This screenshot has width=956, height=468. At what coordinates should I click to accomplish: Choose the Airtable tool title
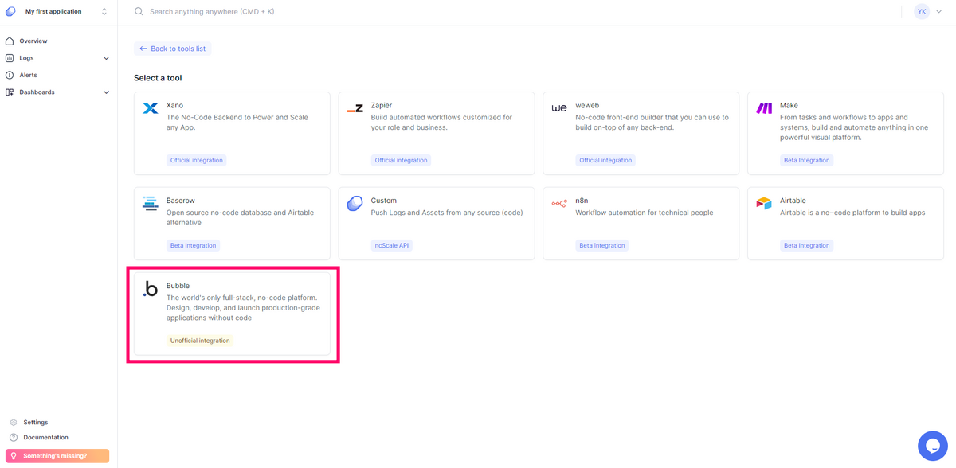[x=793, y=201]
